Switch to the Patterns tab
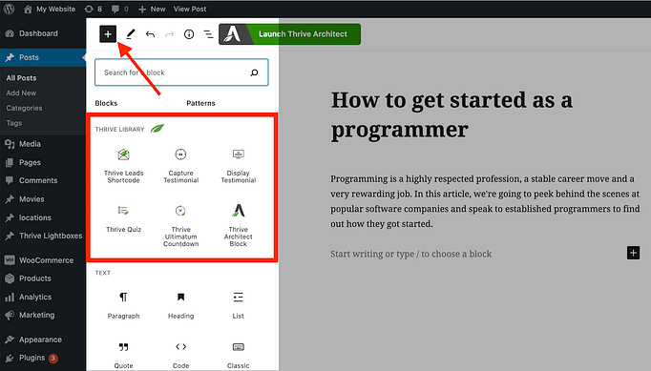The height and width of the screenshot is (371, 651). pyautogui.click(x=200, y=103)
